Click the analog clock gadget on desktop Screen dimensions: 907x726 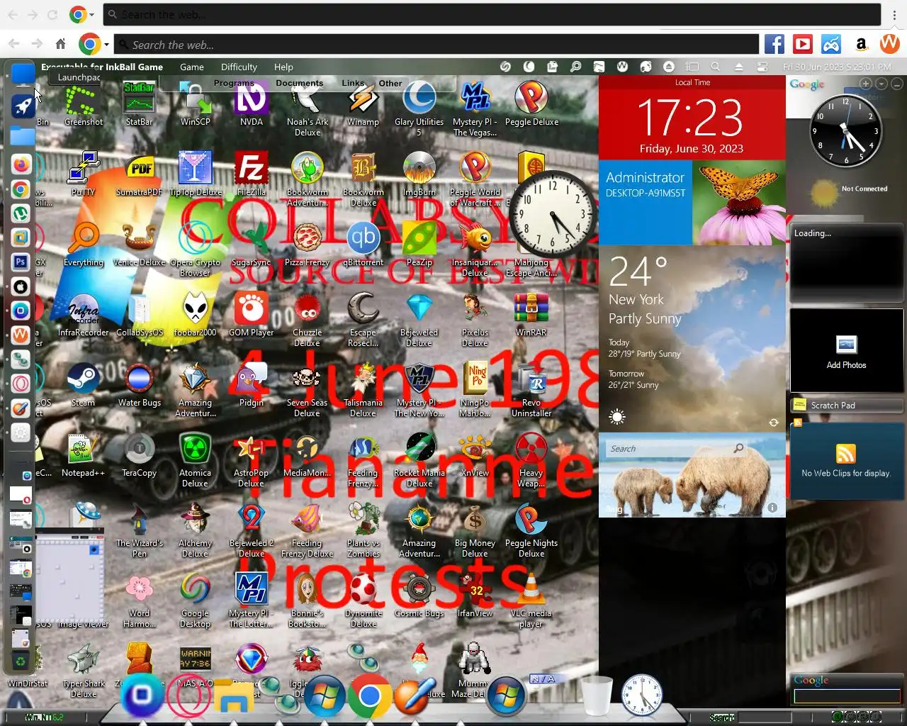click(x=551, y=214)
